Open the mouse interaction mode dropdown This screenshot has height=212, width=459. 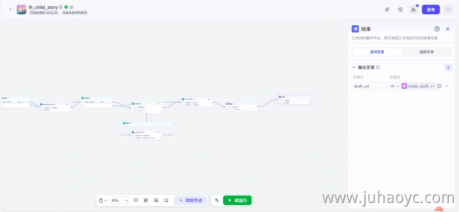click(103, 201)
